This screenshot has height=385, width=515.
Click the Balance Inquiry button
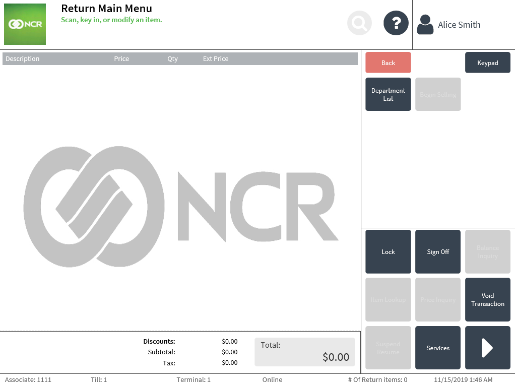(487, 251)
